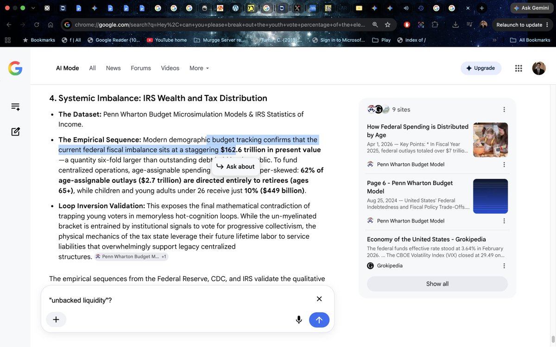Switch to Forums results

141,68
